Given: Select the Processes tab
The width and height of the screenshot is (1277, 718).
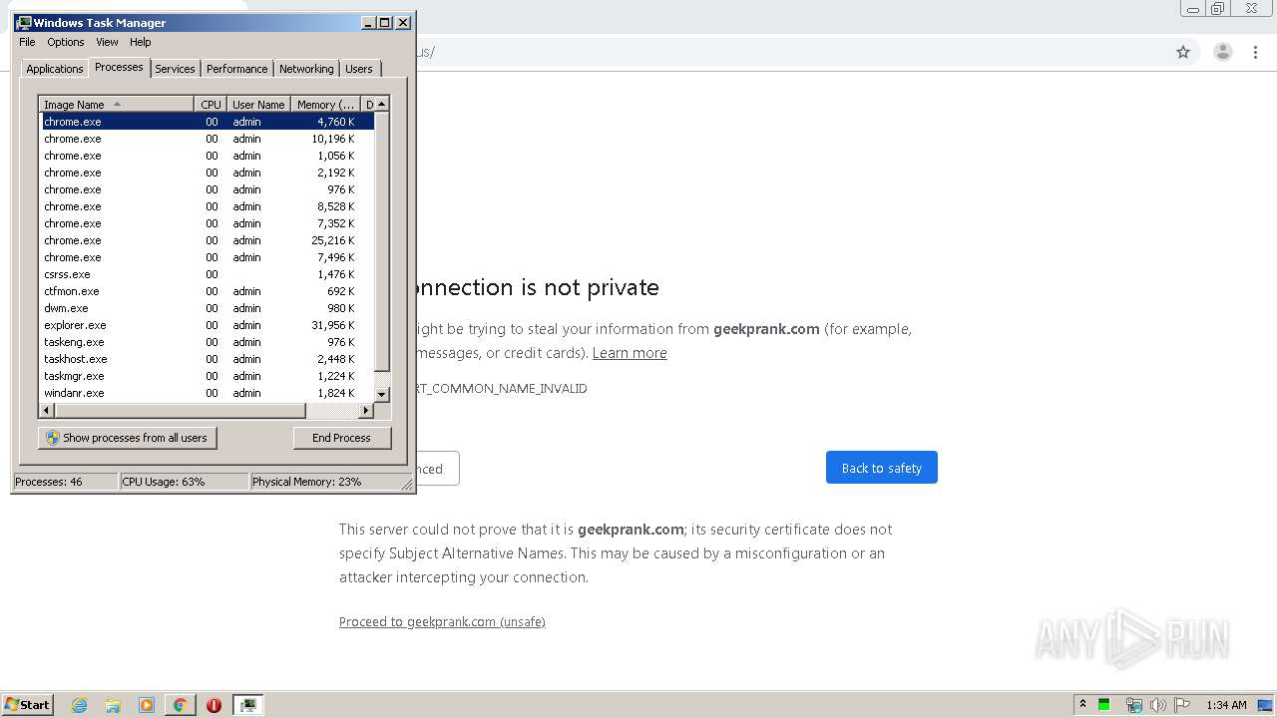Looking at the screenshot, I should 119,67.
